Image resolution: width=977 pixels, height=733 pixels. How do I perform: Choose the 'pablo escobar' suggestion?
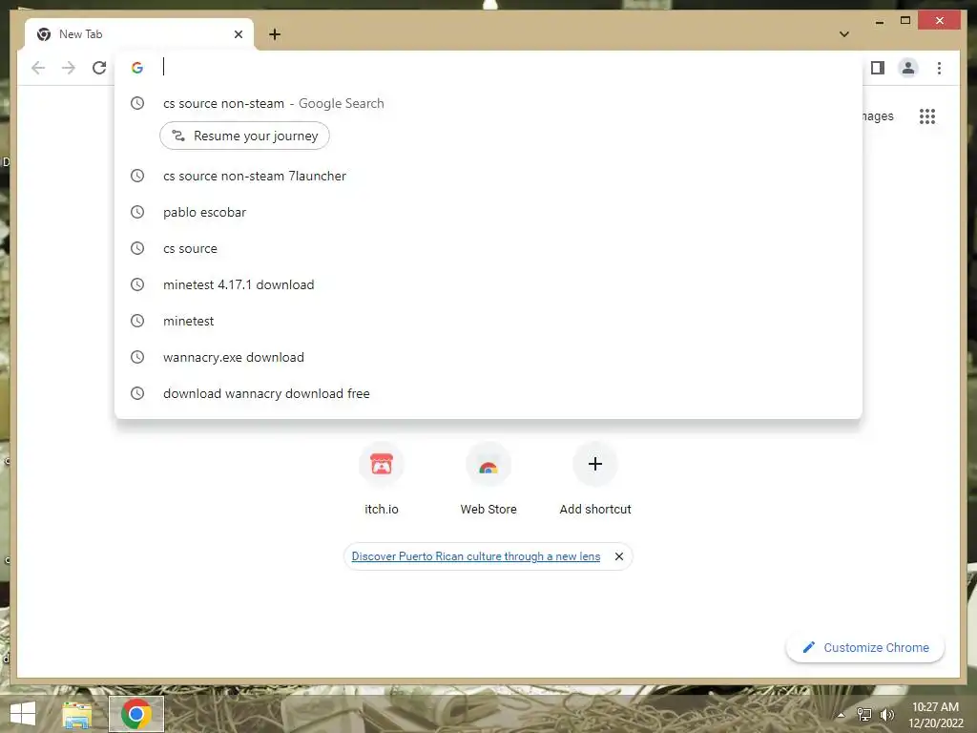click(x=488, y=212)
